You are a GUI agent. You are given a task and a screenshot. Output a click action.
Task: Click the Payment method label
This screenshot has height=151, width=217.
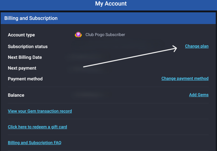click(x=25, y=79)
